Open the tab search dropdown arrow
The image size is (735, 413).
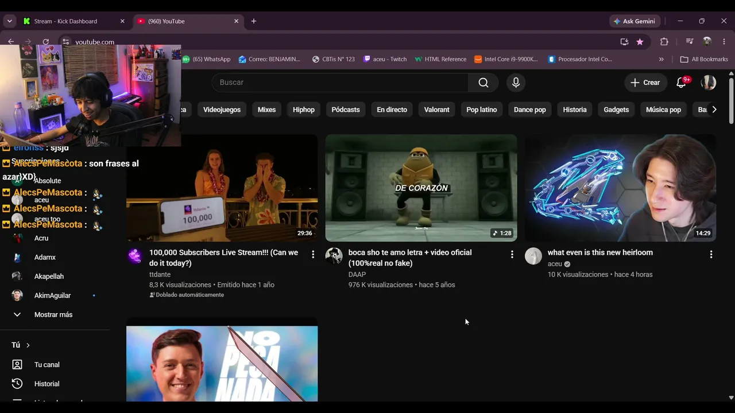click(x=9, y=21)
